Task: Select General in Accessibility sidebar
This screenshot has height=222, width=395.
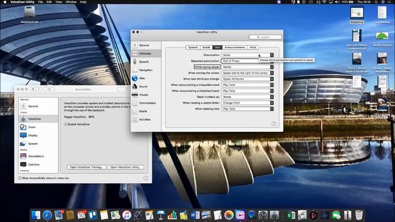Action: pos(38,106)
